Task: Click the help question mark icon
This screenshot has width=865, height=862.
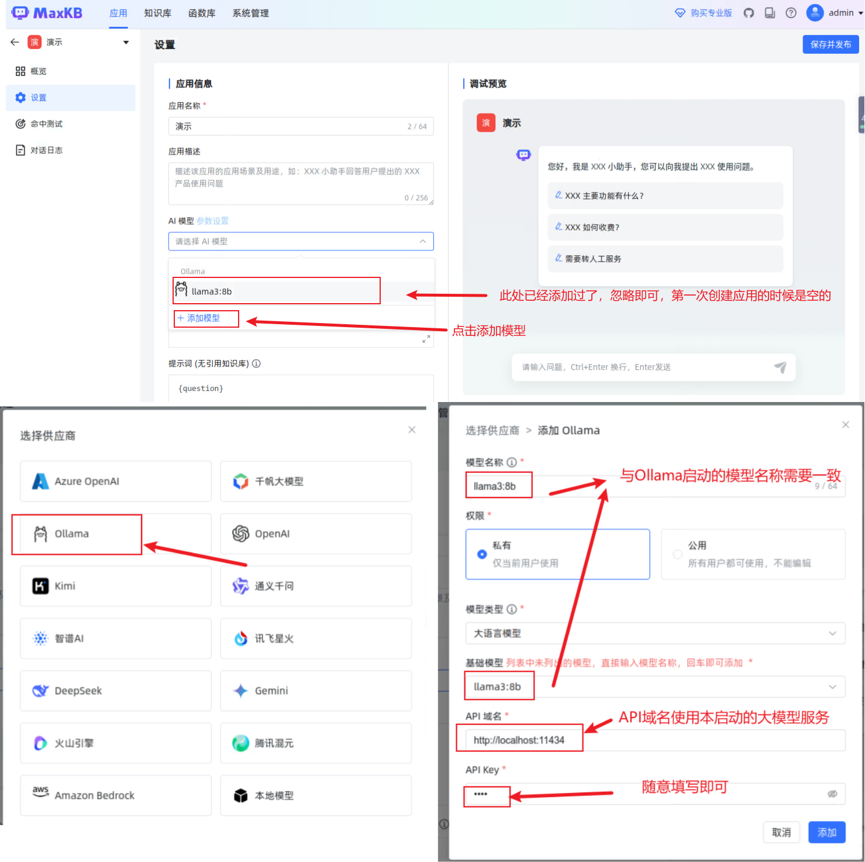Action: 791,13
